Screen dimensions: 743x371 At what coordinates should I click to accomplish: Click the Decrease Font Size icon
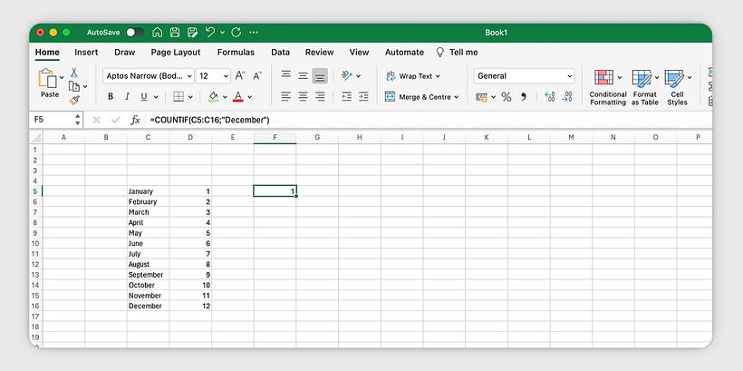[x=257, y=75]
